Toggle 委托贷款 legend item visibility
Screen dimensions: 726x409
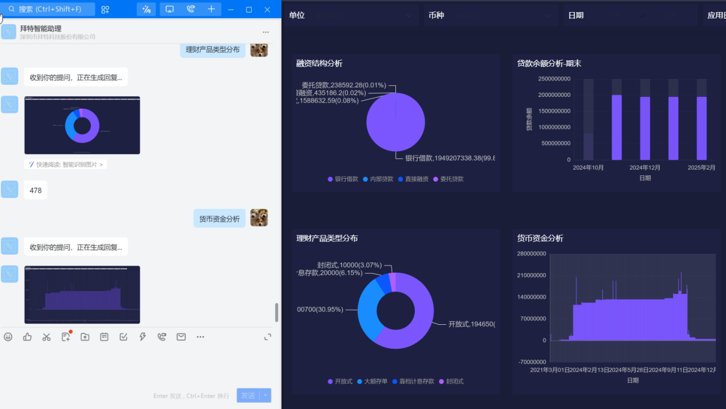pos(448,179)
